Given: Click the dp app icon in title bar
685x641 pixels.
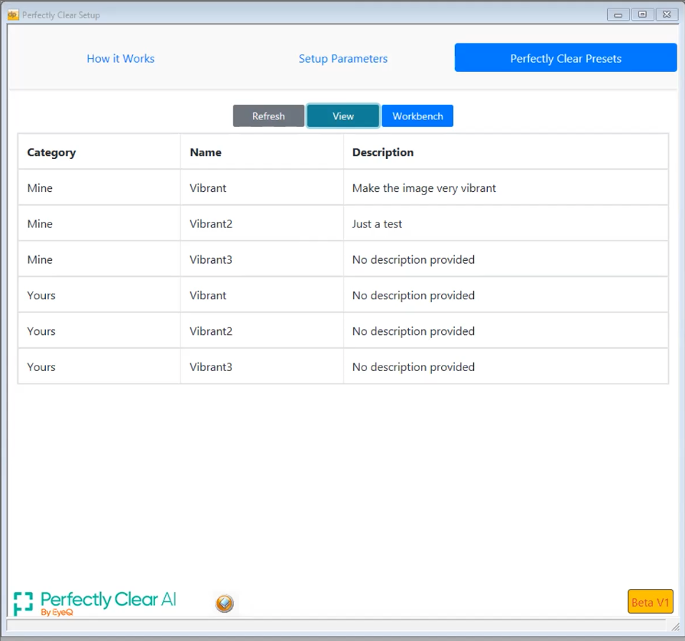Looking at the screenshot, I should [x=13, y=15].
